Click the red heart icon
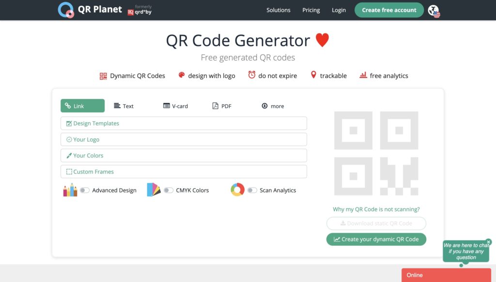 pos(322,40)
